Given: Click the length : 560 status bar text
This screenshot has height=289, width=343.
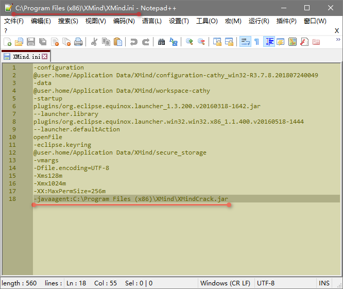Looking at the screenshot, I should point(19,283).
